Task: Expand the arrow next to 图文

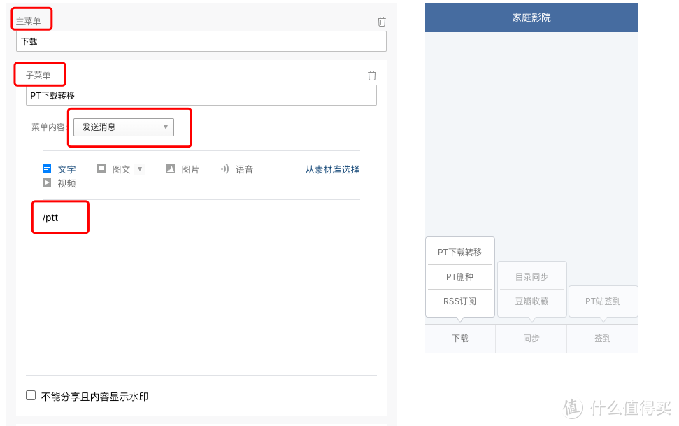Action: click(140, 169)
